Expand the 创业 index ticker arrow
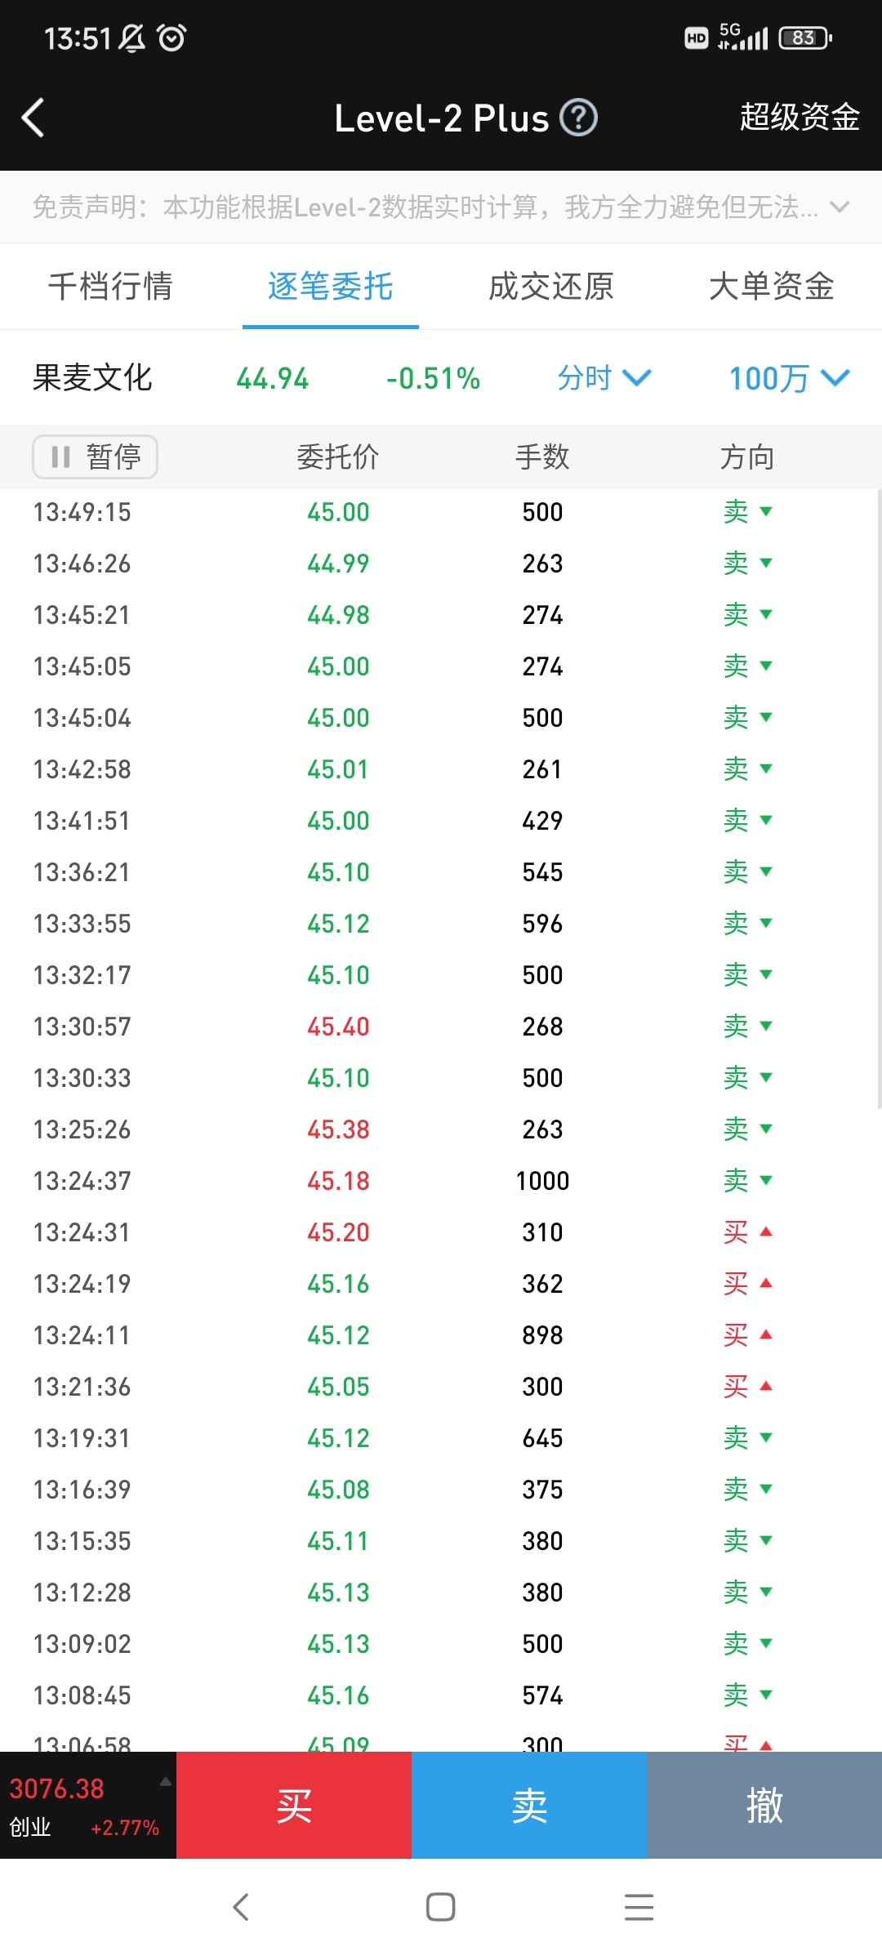The height and width of the screenshot is (1960, 882). pyautogui.click(x=165, y=1782)
